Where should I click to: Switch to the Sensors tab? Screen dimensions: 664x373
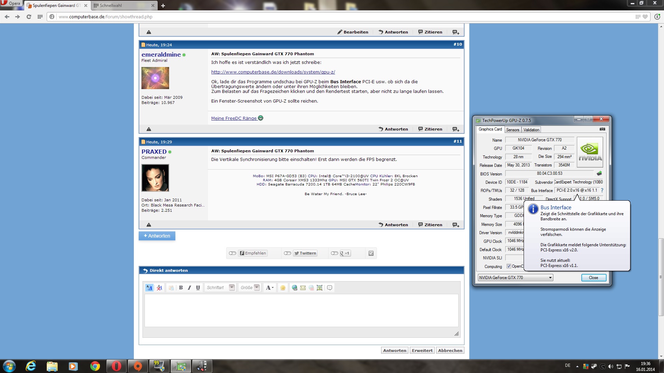513,130
